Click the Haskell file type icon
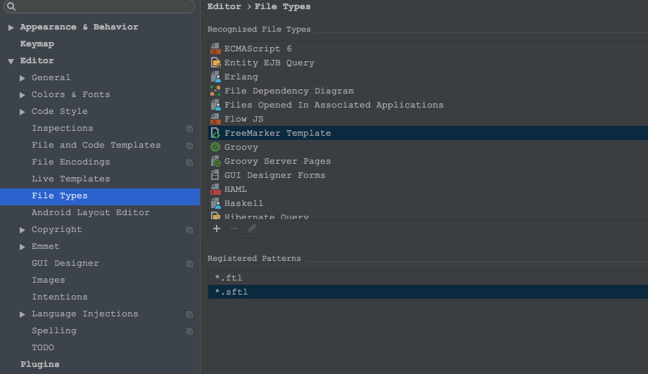 pyautogui.click(x=215, y=203)
